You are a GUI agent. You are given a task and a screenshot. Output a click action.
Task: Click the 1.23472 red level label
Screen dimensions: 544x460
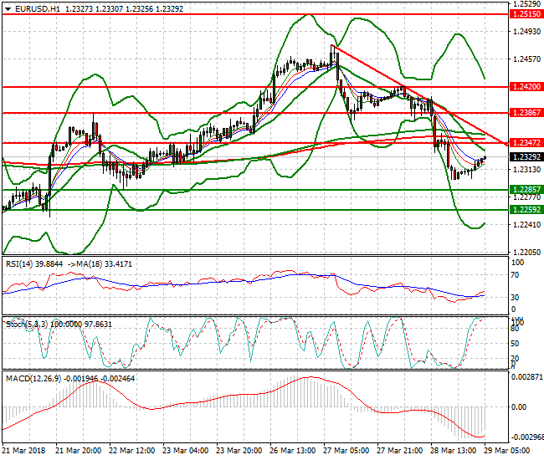526,142
